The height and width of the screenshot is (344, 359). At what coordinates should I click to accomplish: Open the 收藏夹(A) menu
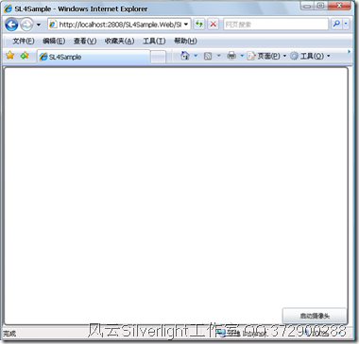119,41
